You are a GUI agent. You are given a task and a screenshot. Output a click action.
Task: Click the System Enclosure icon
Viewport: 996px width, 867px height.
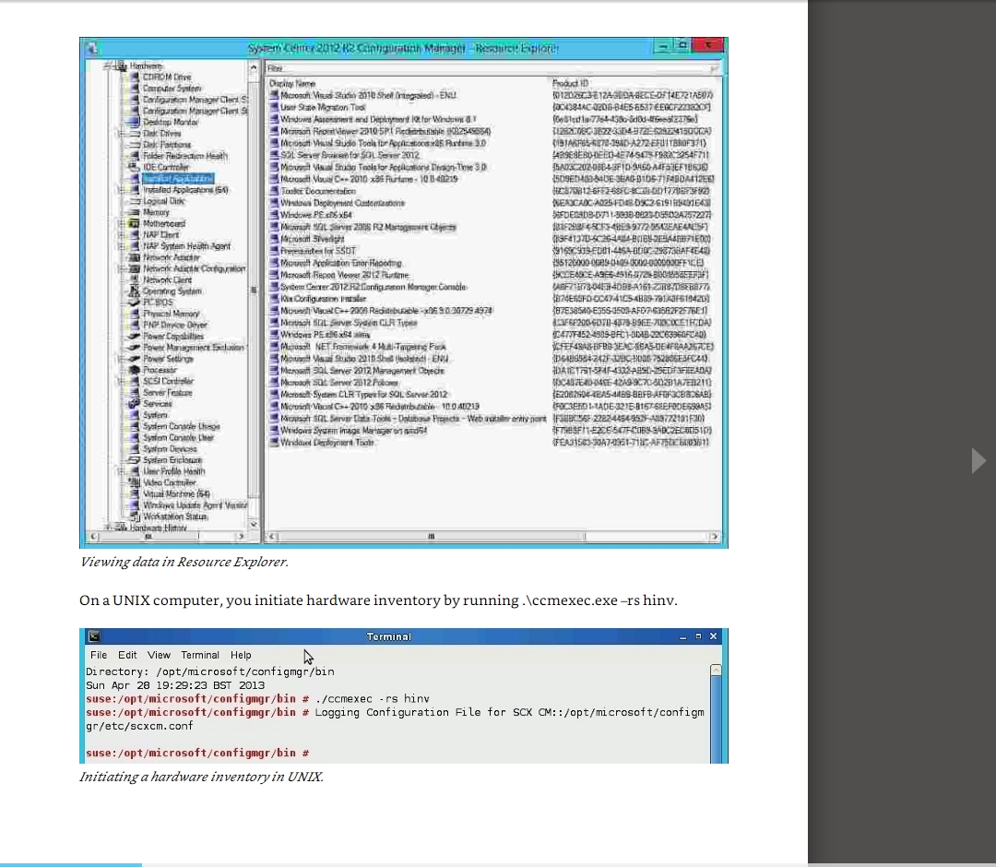[x=135, y=460]
